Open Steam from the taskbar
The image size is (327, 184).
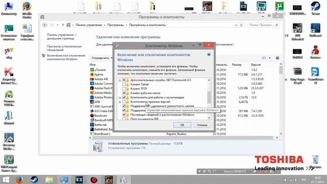tap(34, 179)
